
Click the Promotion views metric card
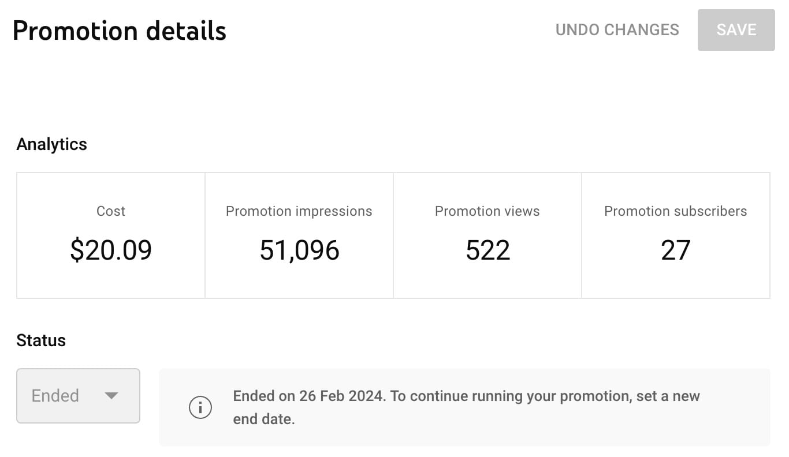coord(487,235)
